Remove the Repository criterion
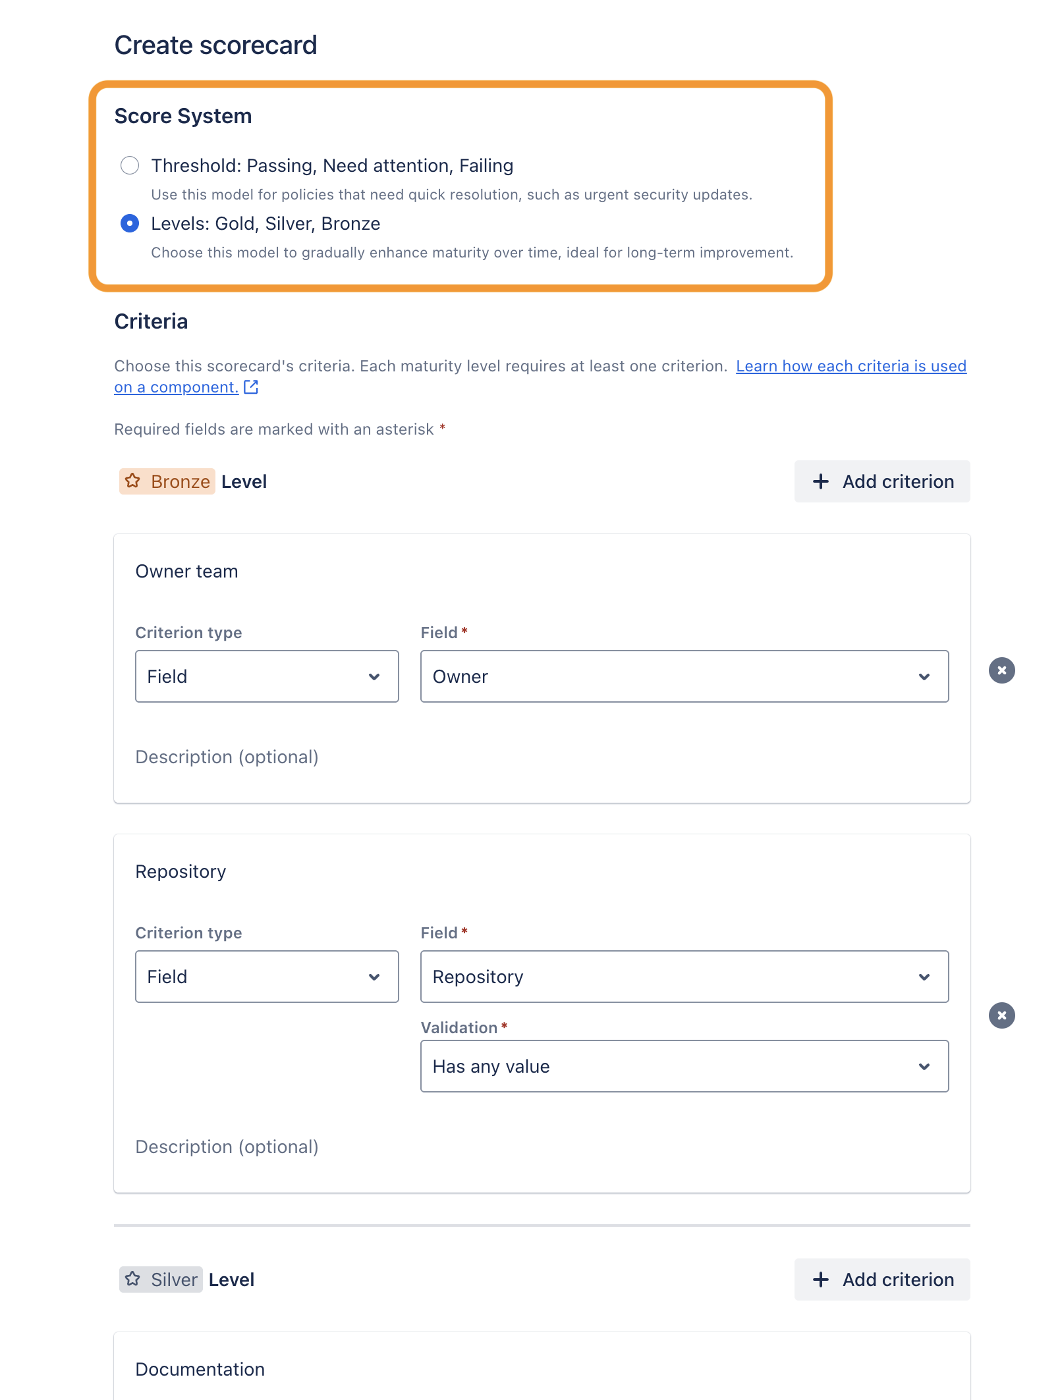Image resolution: width=1060 pixels, height=1400 pixels. pos(1002,1015)
